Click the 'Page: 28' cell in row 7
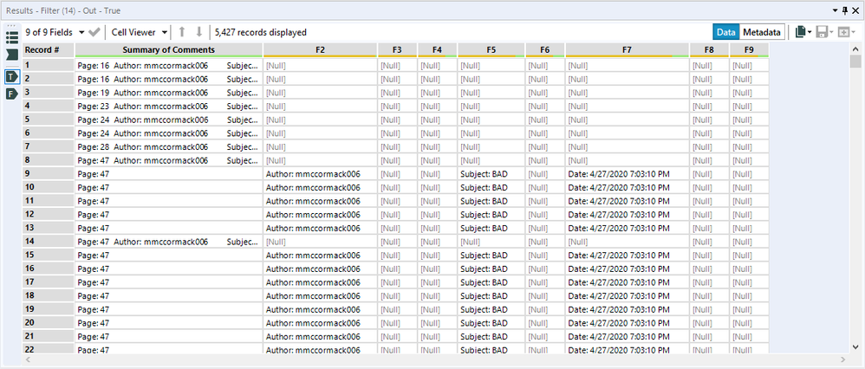The height and width of the screenshot is (369, 865). click(x=169, y=146)
